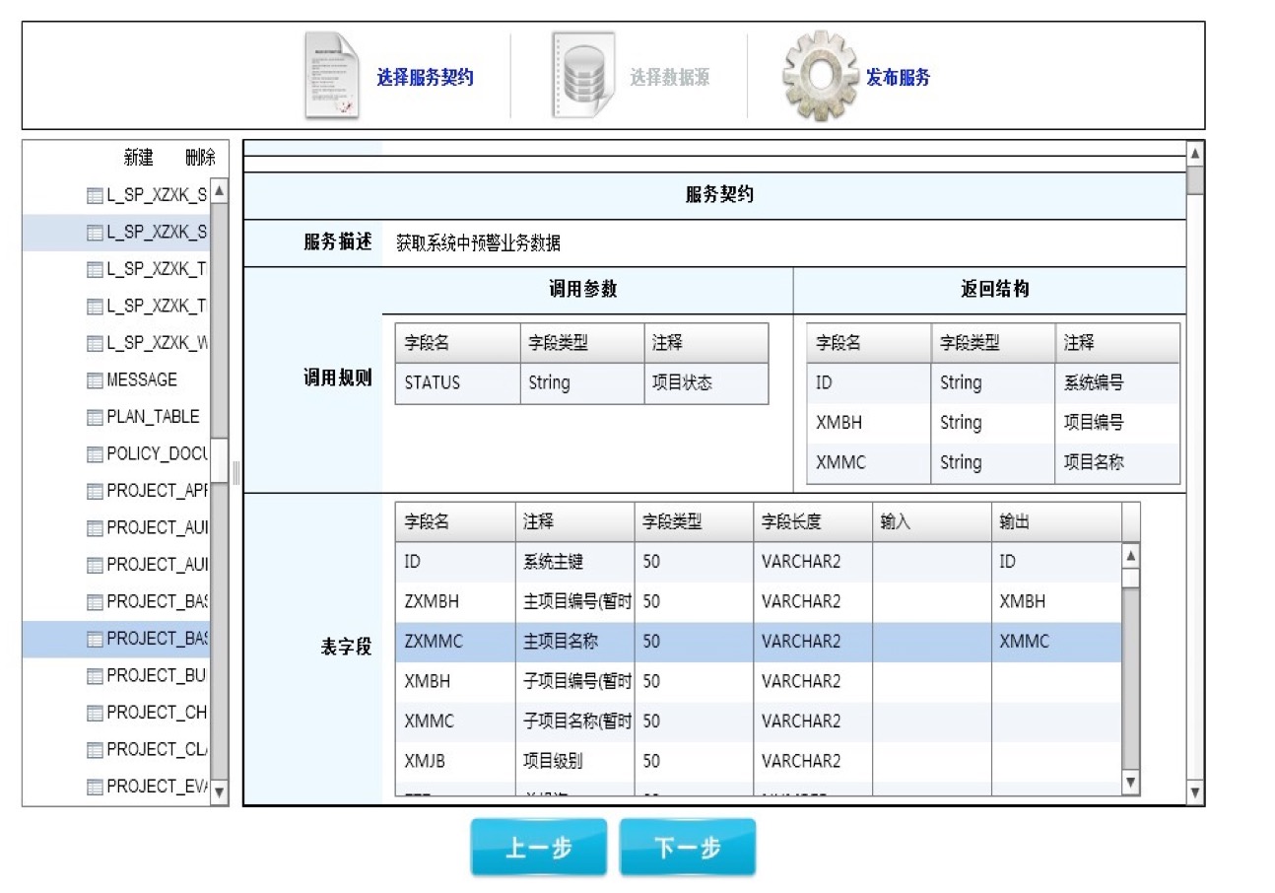This screenshot has height=893, width=1275.
Task: Select L_SP_XZXK_W entry in the list
Action: point(158,343)
